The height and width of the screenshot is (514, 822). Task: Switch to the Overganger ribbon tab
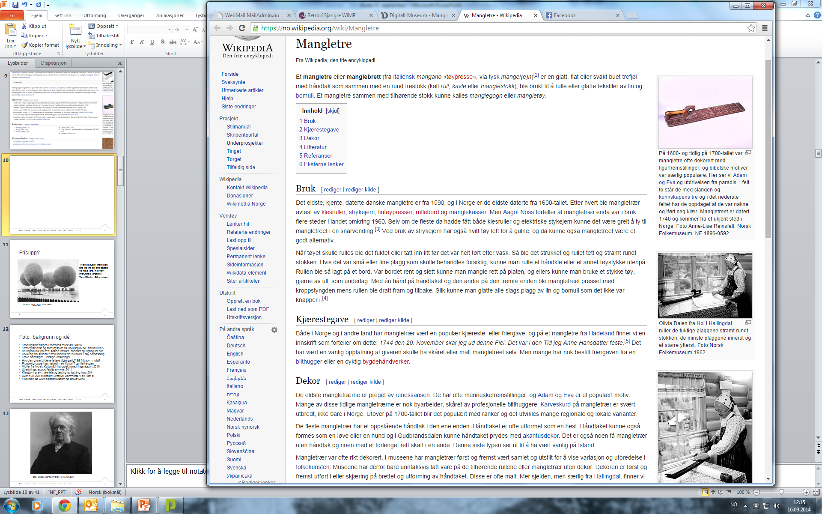point(131,15)
